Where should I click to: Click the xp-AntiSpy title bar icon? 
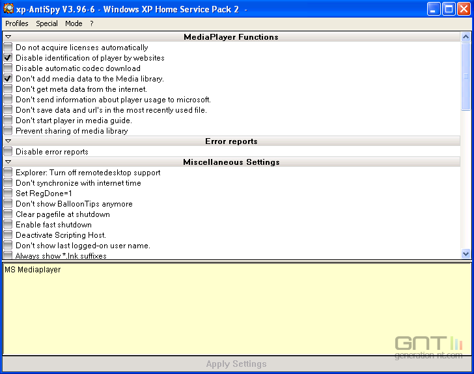[x=8, y=8]
